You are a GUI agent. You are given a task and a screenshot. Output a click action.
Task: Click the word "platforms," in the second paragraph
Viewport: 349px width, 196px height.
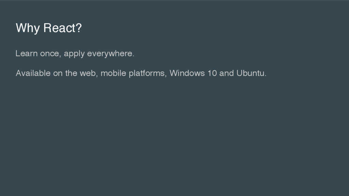coord(148,73)
